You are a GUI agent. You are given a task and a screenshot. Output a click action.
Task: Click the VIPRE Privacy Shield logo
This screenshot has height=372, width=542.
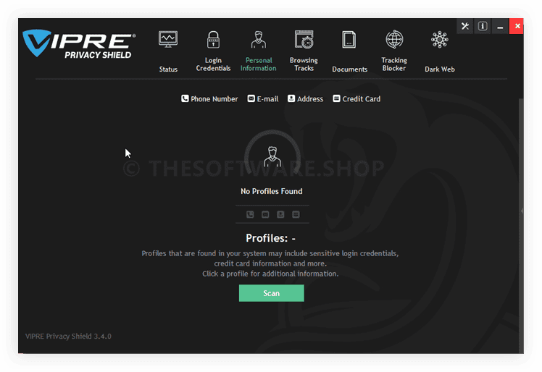pos(78,43)
